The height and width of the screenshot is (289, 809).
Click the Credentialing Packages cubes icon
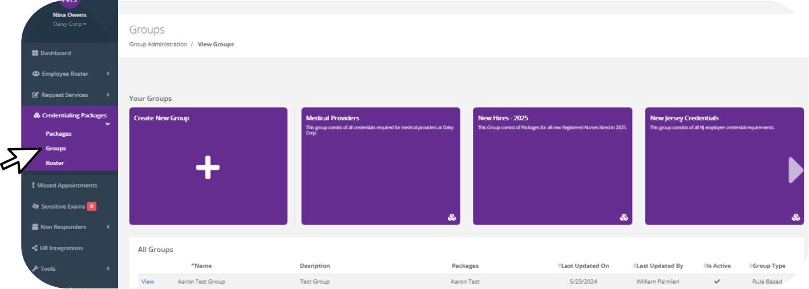[x=37, y=115]
